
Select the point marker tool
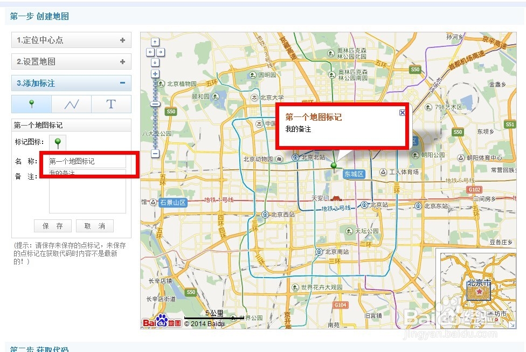pyautogui.click(x=31, y=103)
